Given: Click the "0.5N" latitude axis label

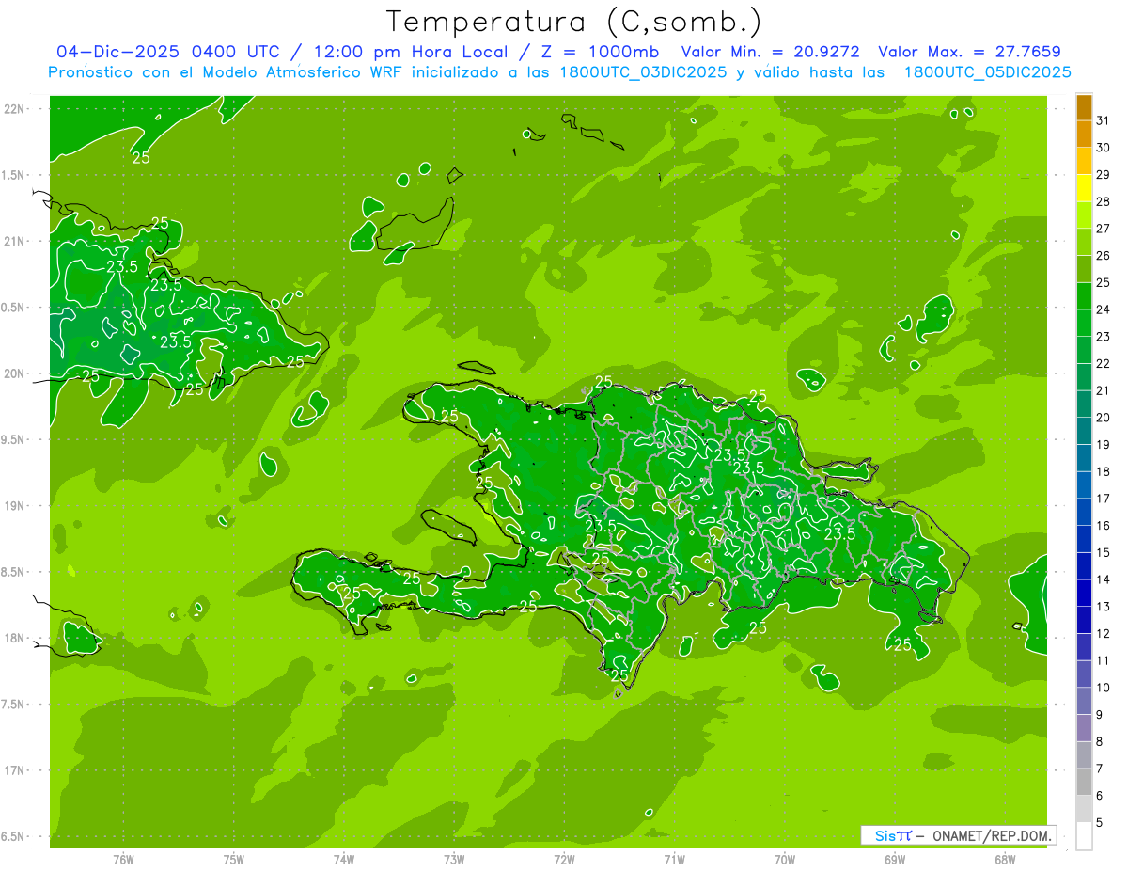Looking at the screenshot, I should pyautogui.click(x=15, y=308).
